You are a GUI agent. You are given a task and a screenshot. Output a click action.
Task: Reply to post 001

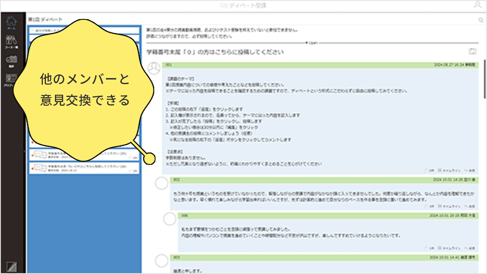coord(470,171)
